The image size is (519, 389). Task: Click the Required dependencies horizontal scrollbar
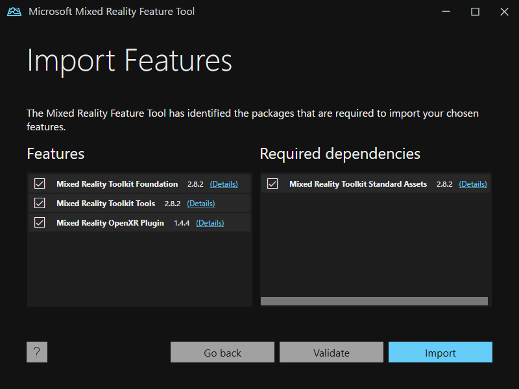(374, 301)
